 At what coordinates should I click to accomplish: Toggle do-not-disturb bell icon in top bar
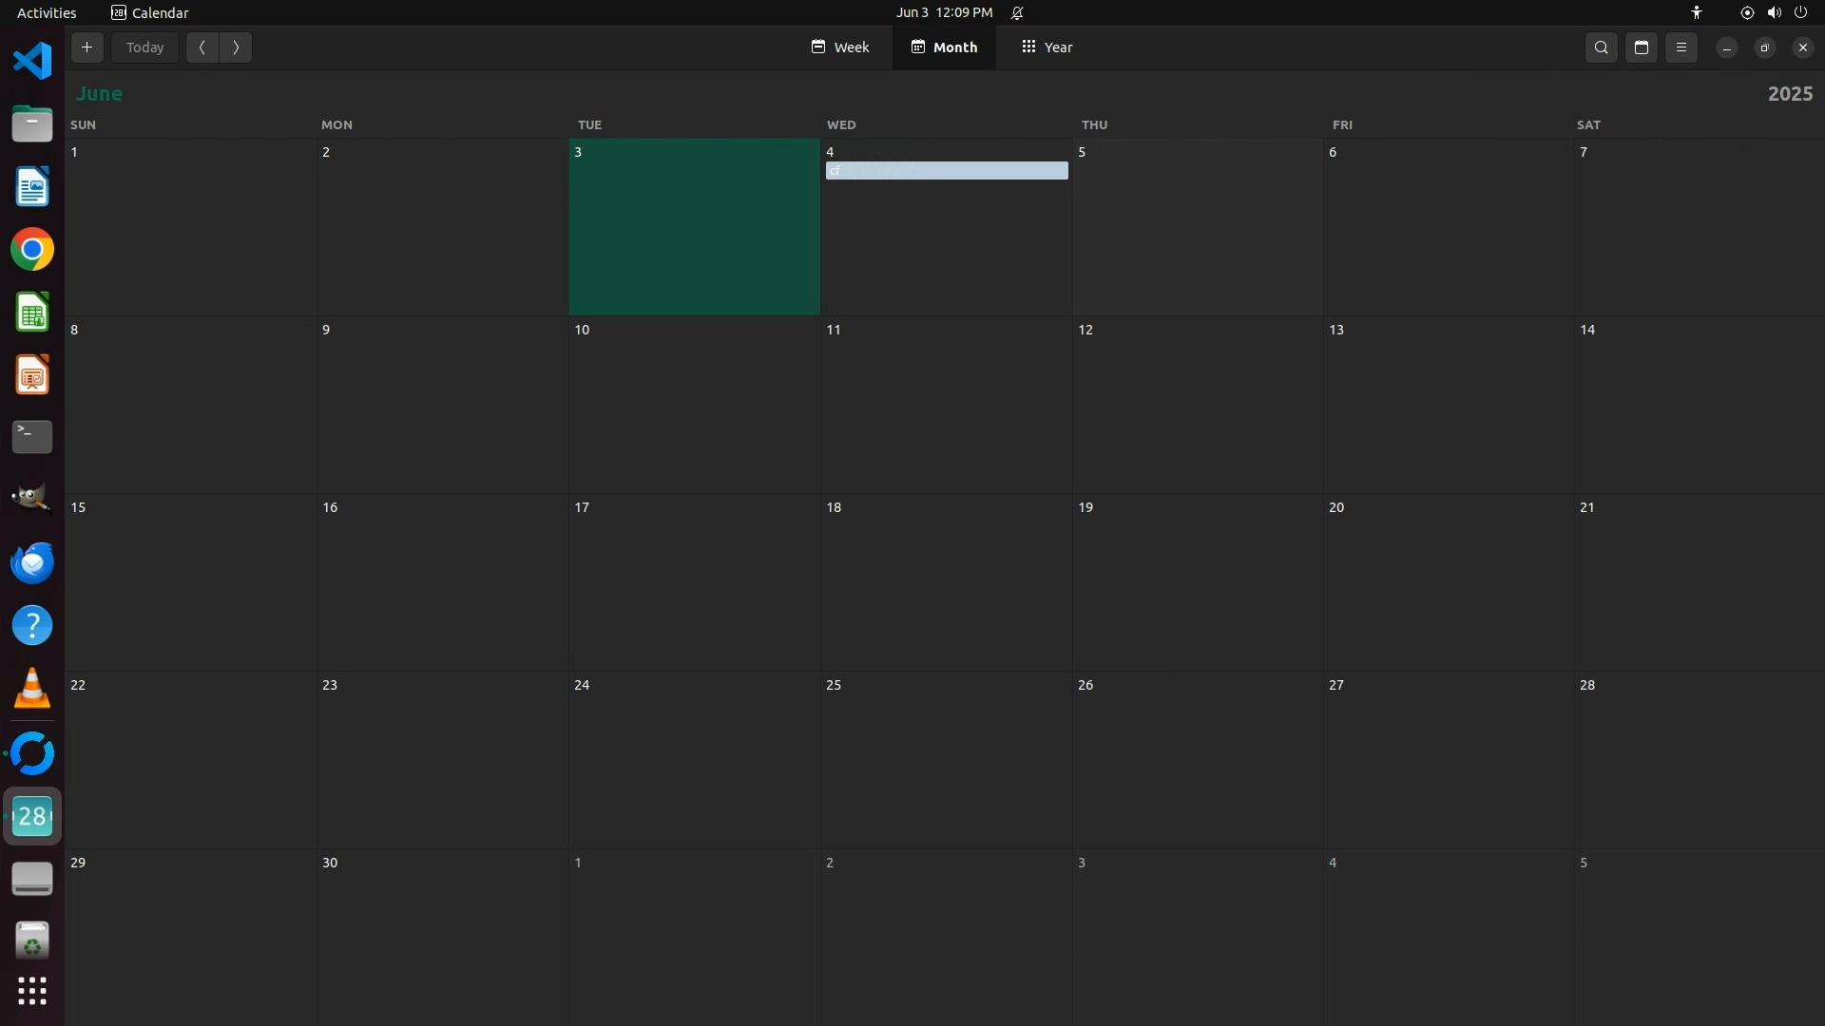coord(1017,12)
